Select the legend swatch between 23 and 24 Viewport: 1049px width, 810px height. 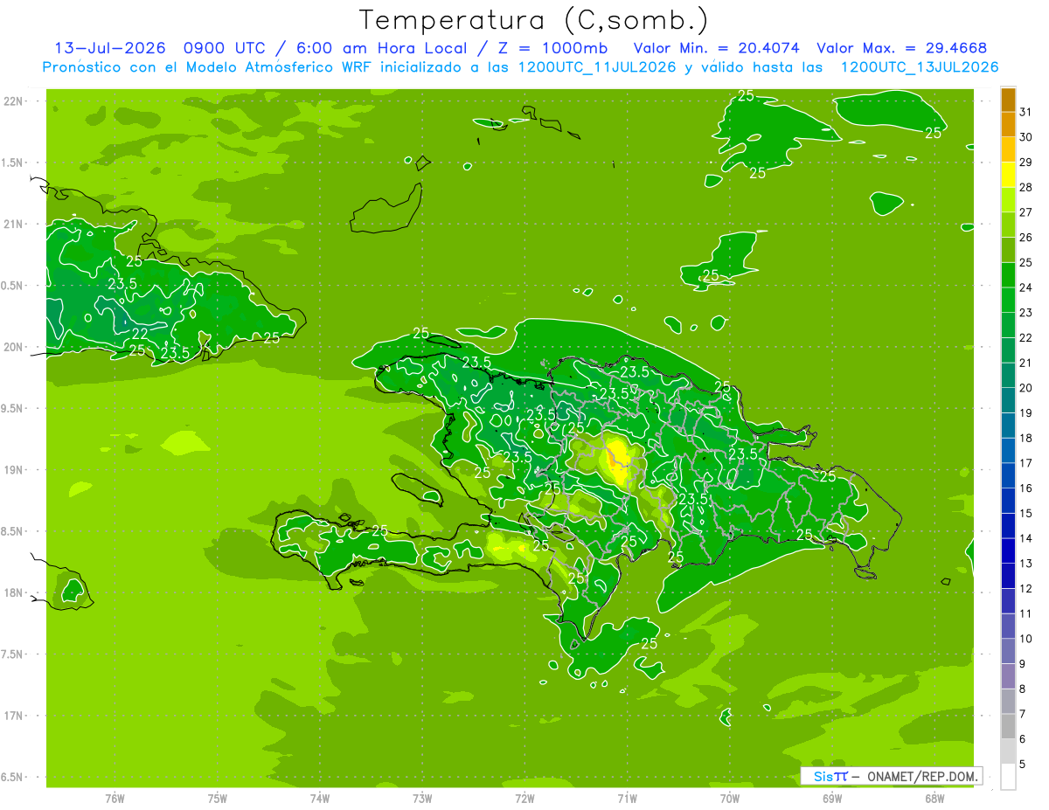[x=1008, y=300]
